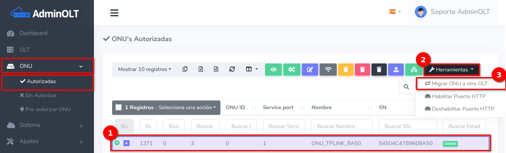Click the green eye view button
This screenshot has width=506, height=153.
click(273, 70)
